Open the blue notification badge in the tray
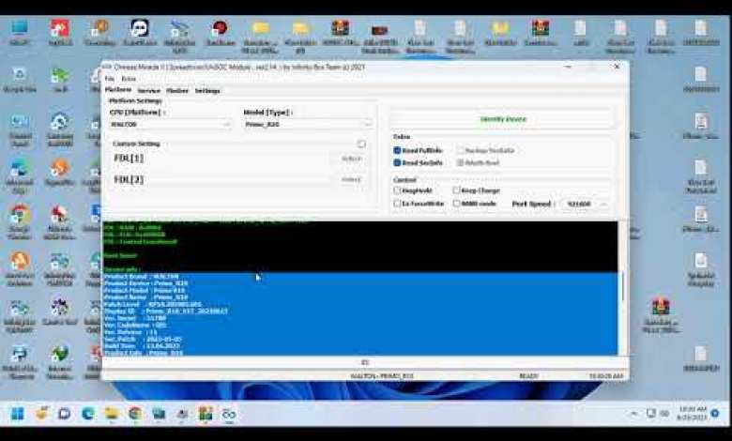Screen dimensions: 732x441 click(x=715, y=414)
